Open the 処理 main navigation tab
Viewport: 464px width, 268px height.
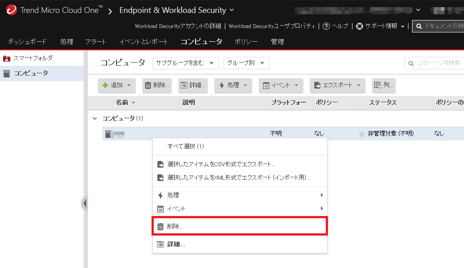tap(67, 42)
